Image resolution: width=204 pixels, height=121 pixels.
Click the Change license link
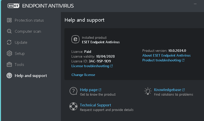(x=83, y=75)
